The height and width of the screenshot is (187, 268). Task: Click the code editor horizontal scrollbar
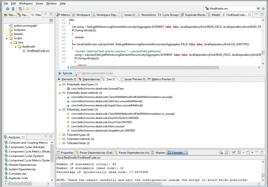(144, 67)
